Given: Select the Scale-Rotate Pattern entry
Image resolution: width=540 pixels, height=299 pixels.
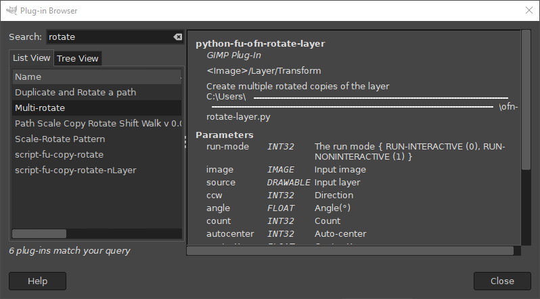Looking at the screenshot, I should 60,139.
